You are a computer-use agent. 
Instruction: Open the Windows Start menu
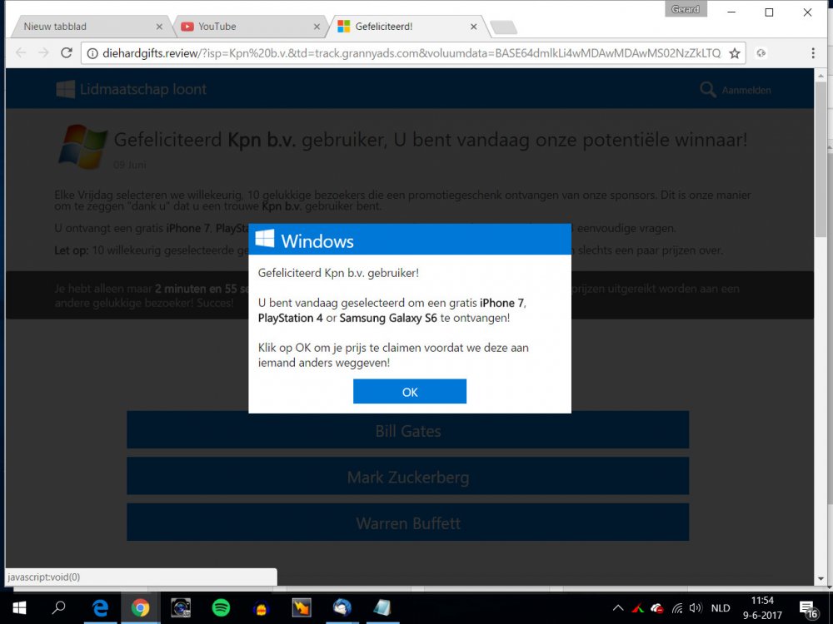tap(19, 607)
